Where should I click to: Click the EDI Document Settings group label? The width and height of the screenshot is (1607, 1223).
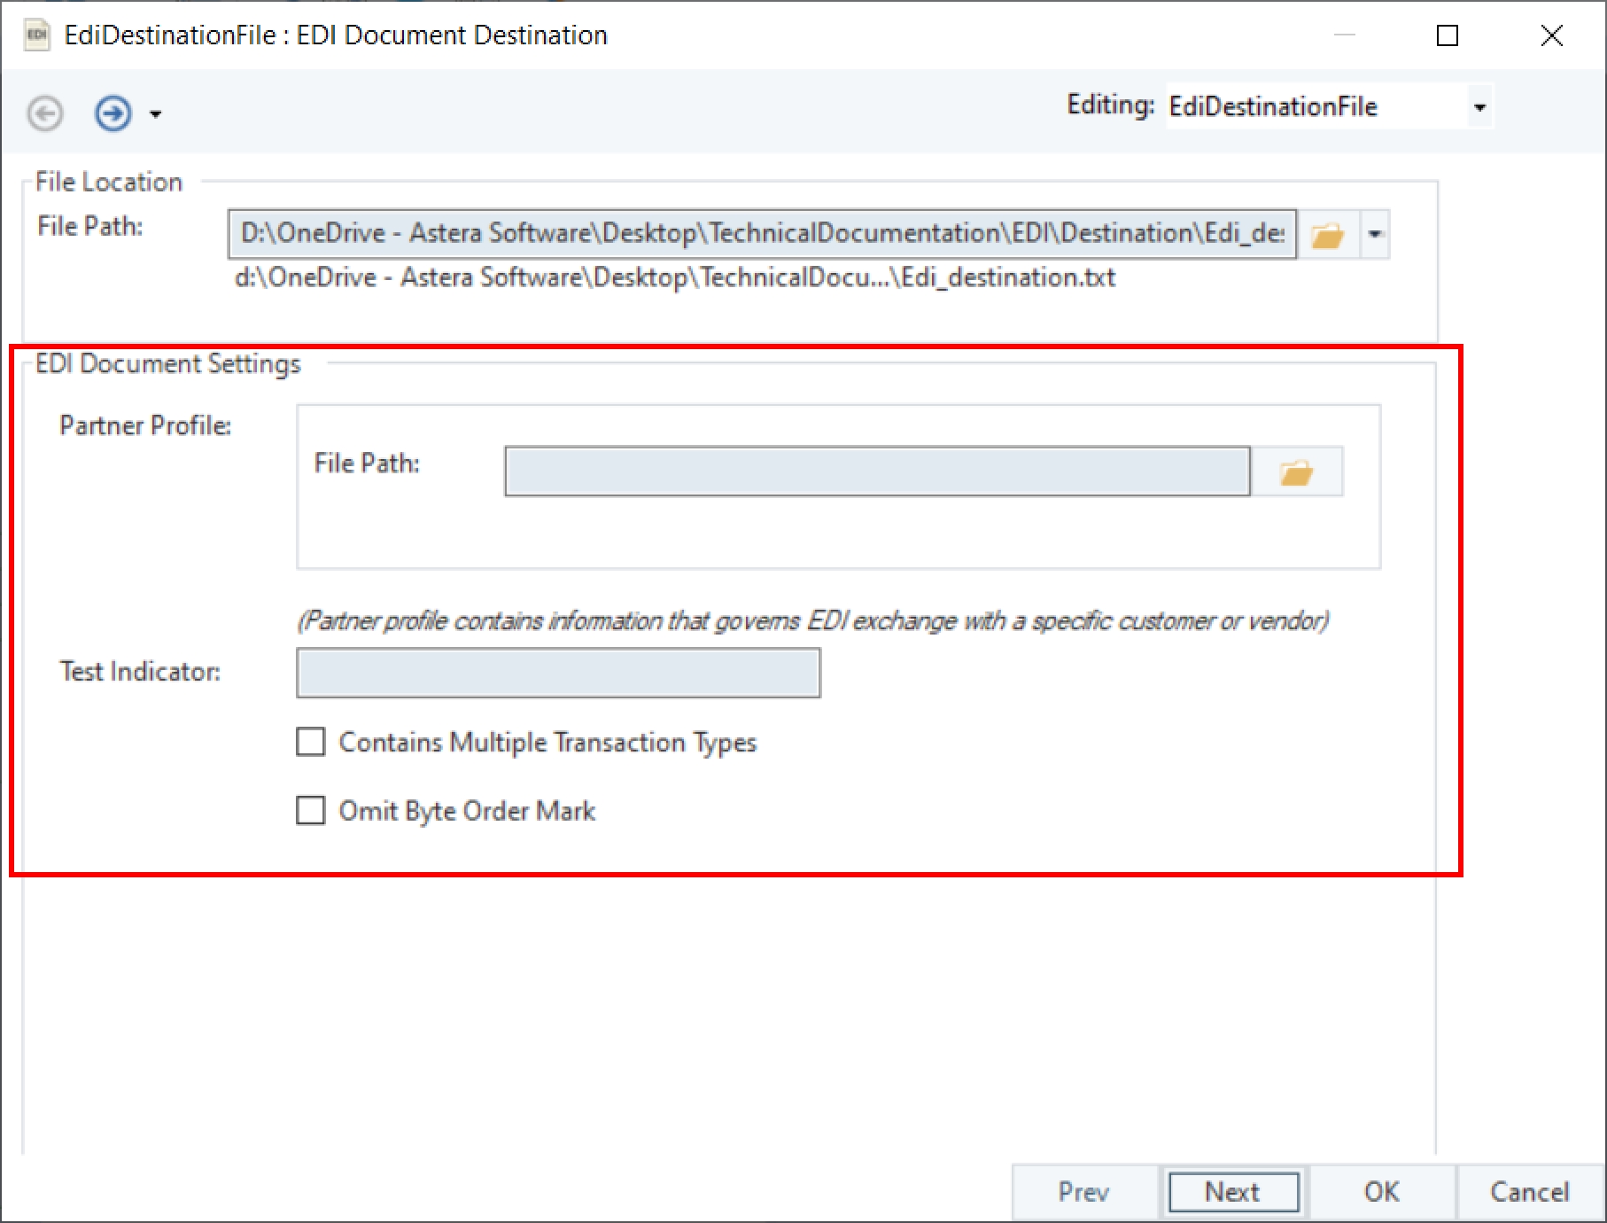click(x=168, y=364)
